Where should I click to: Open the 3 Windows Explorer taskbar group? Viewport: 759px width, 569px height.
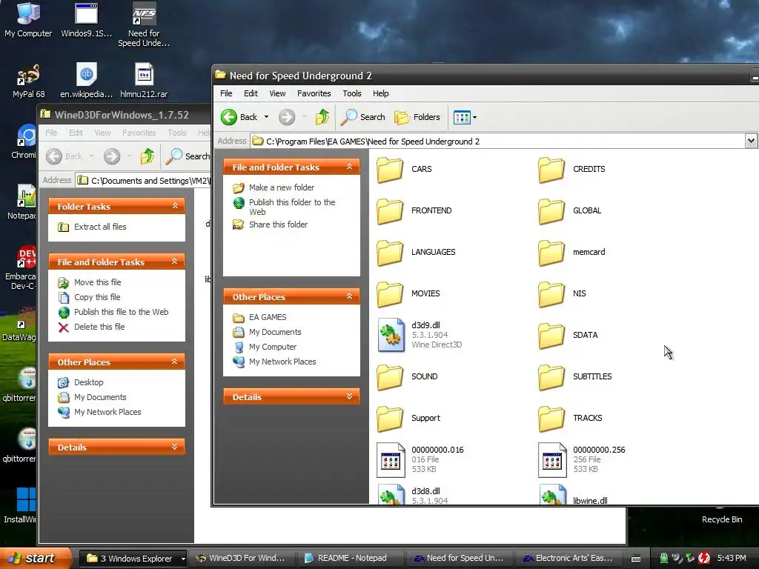pyautogui.click(x=133, y=559)
